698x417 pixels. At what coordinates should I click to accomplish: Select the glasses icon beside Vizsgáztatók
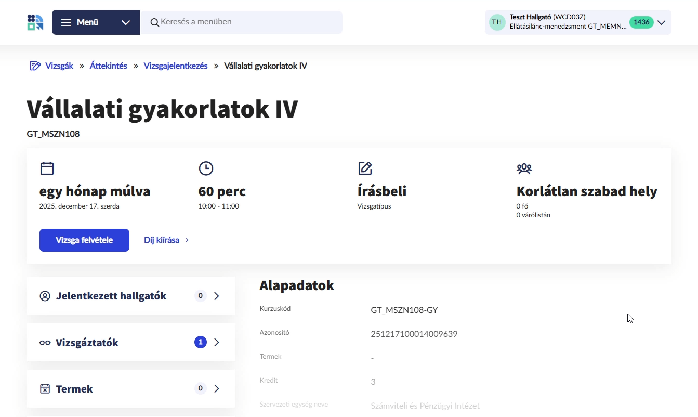(45, 342)
